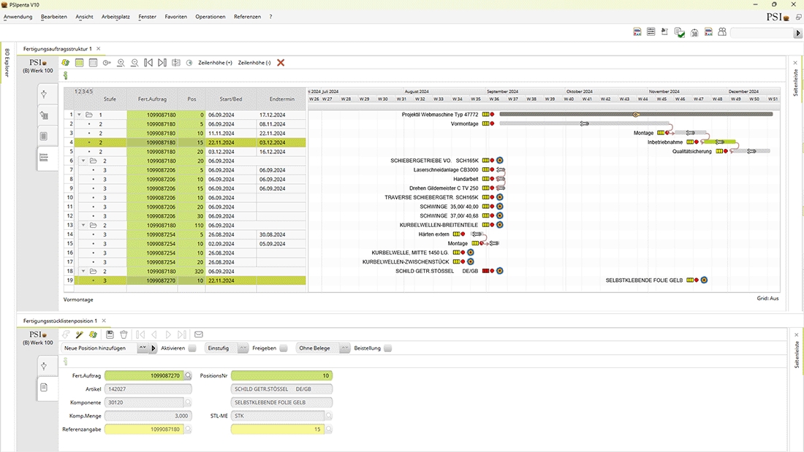
Task: Click the Vormontage Gantt bar
Action: (x=584, y=123)
